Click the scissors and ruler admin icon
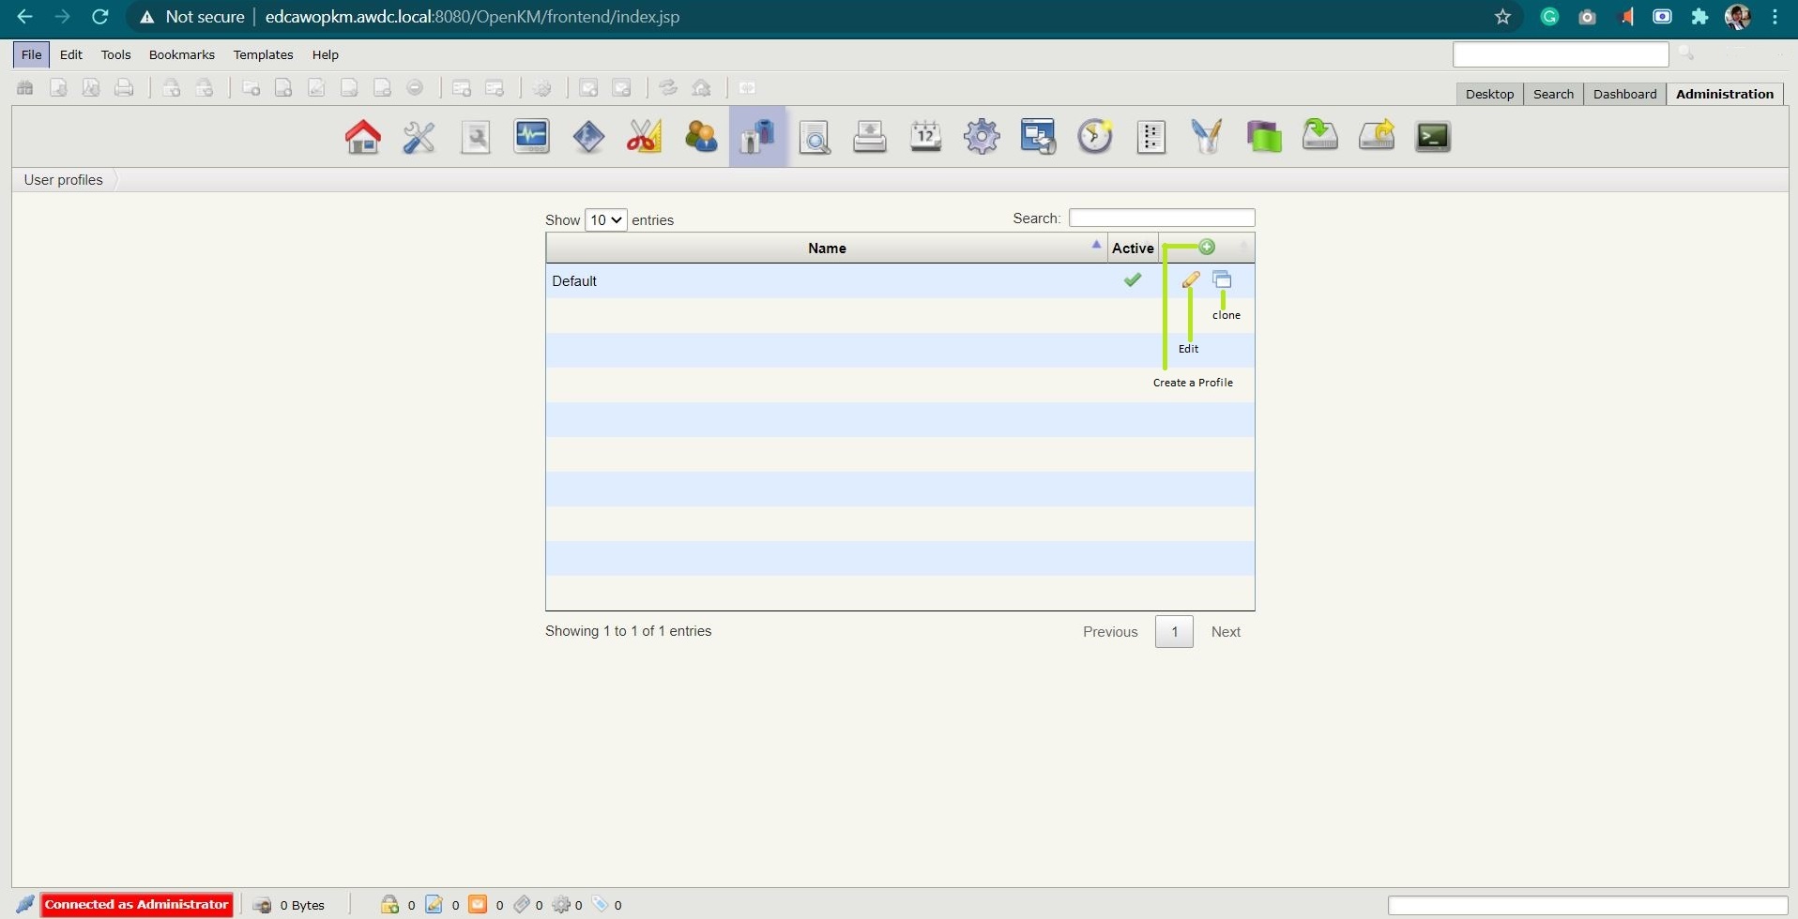The width and height of the screenshot is (1798, 919). pyautogui.click(x=645, y=137)
